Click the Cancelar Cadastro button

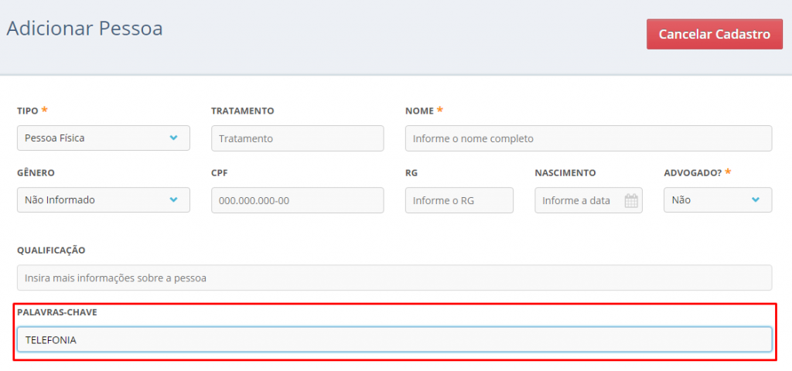point(714,34)
